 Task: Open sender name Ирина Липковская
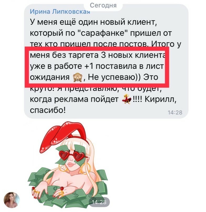click(60, 12)
